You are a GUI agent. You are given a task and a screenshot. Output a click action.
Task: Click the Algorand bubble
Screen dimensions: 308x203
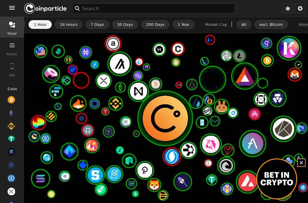[x=120, y=64]
